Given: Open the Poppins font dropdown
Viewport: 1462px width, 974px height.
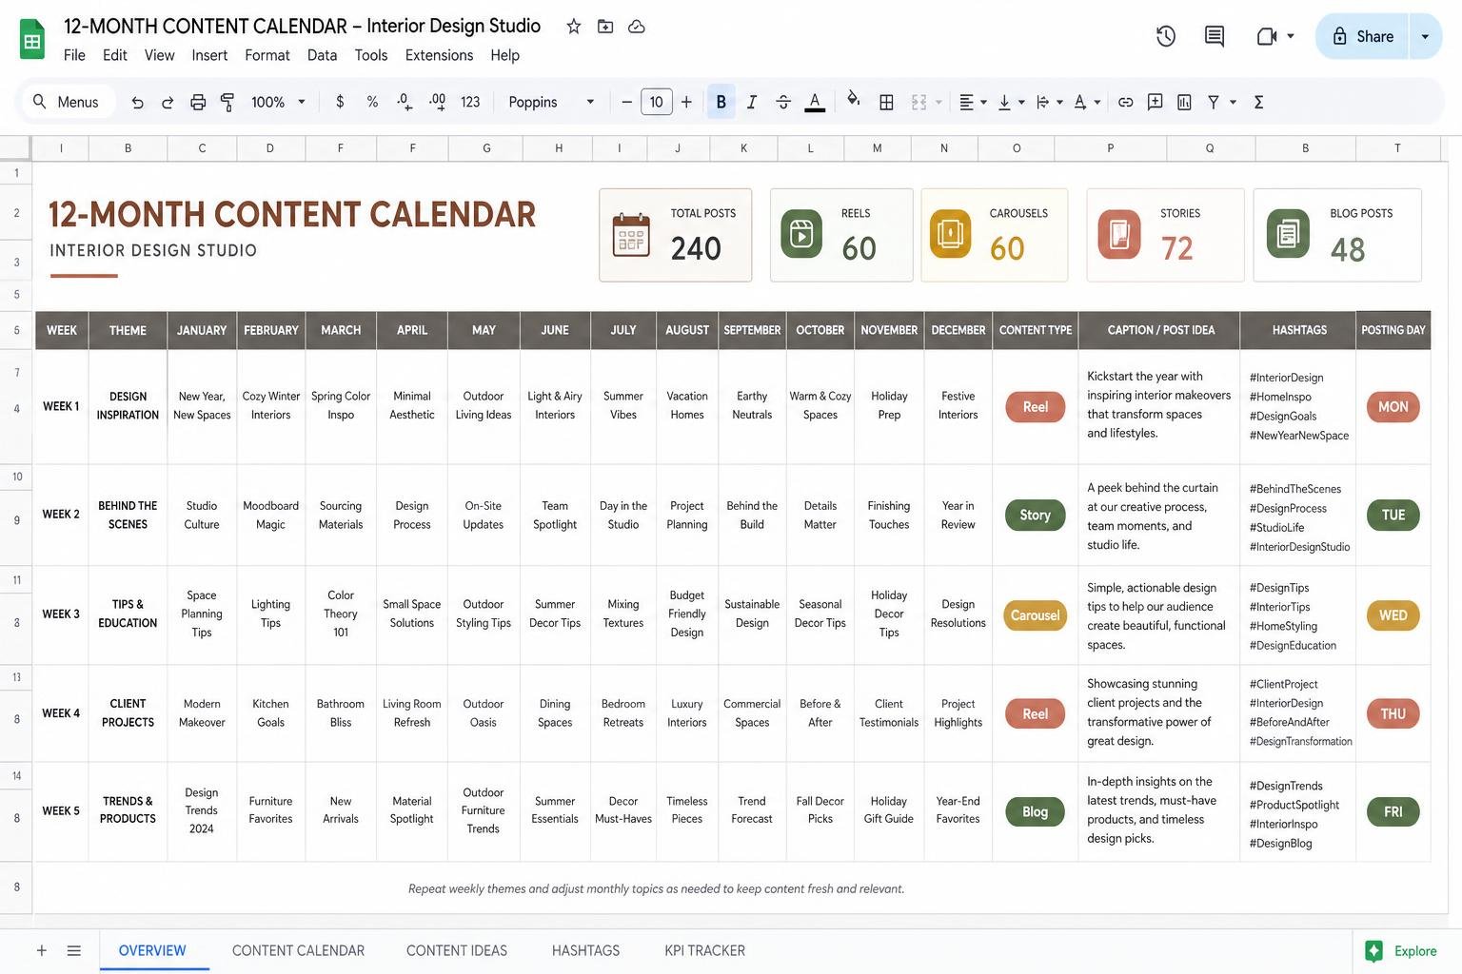Looking at the screenshot, I should point(551,102).
